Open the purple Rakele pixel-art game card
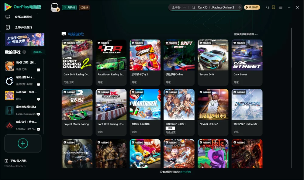Screen dimensions: 304x180 (213, 154)
